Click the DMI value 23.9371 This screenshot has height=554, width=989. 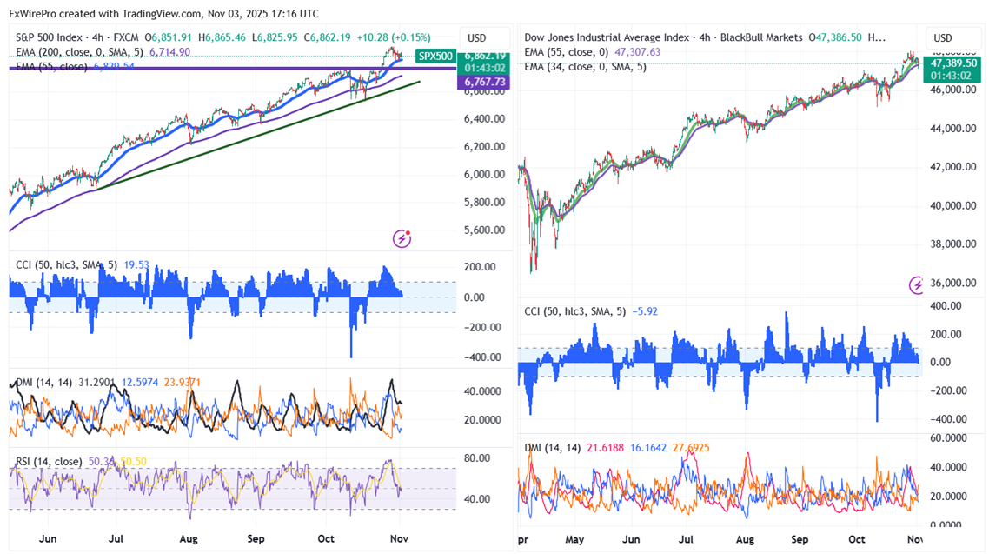(x=183, y=382)
